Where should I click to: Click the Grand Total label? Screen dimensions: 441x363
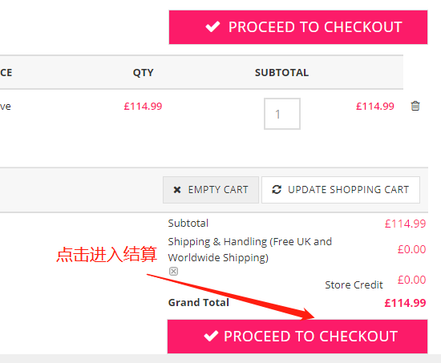pyautogui.click(x=199, y=303)
